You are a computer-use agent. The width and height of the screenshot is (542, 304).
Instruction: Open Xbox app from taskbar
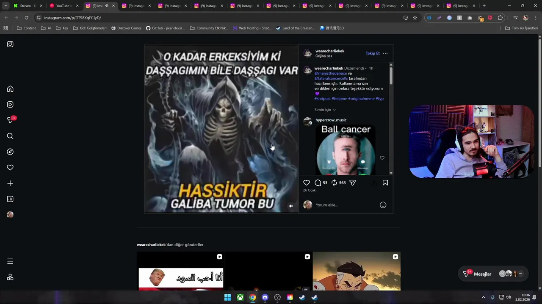click(240, 297)
